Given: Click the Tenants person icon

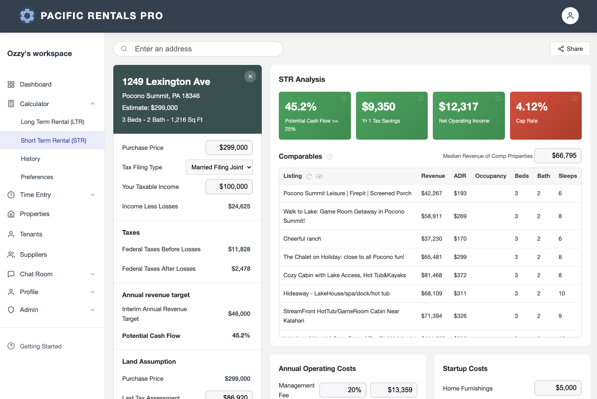Looking at the screenshot, I should 11,234.
